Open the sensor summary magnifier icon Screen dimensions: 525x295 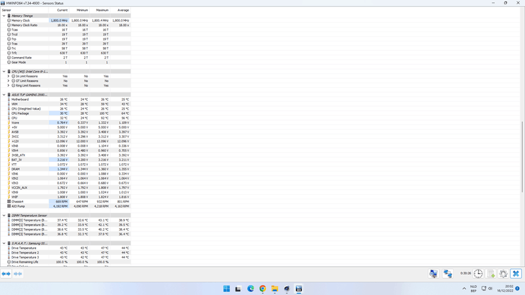pyautogui.click(x=433, y=273)
